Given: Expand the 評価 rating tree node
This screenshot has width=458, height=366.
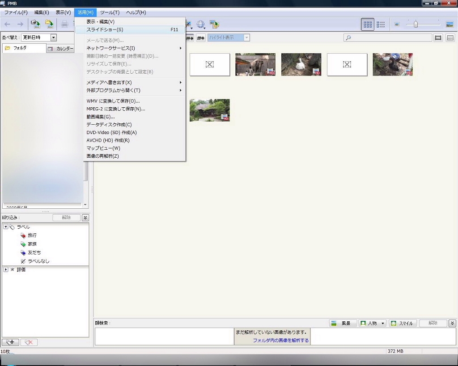Looking at the screenshot, I should 6,269.
